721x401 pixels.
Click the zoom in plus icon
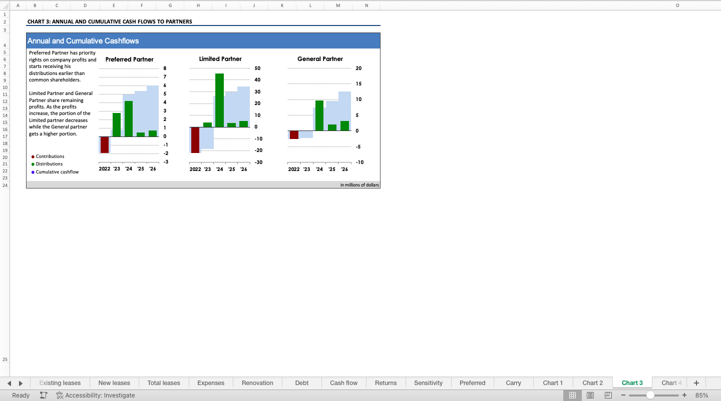[684, 395]
